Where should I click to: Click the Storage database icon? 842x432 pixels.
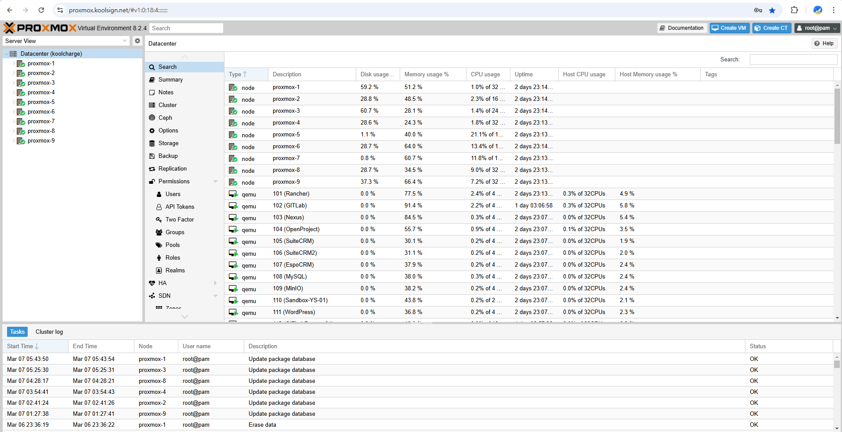point(152,143)
